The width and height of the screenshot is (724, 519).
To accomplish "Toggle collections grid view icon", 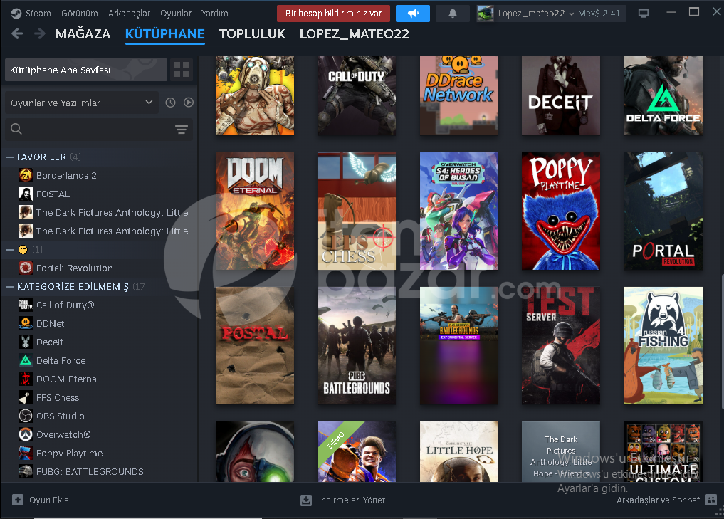I will tap(181, 70).
